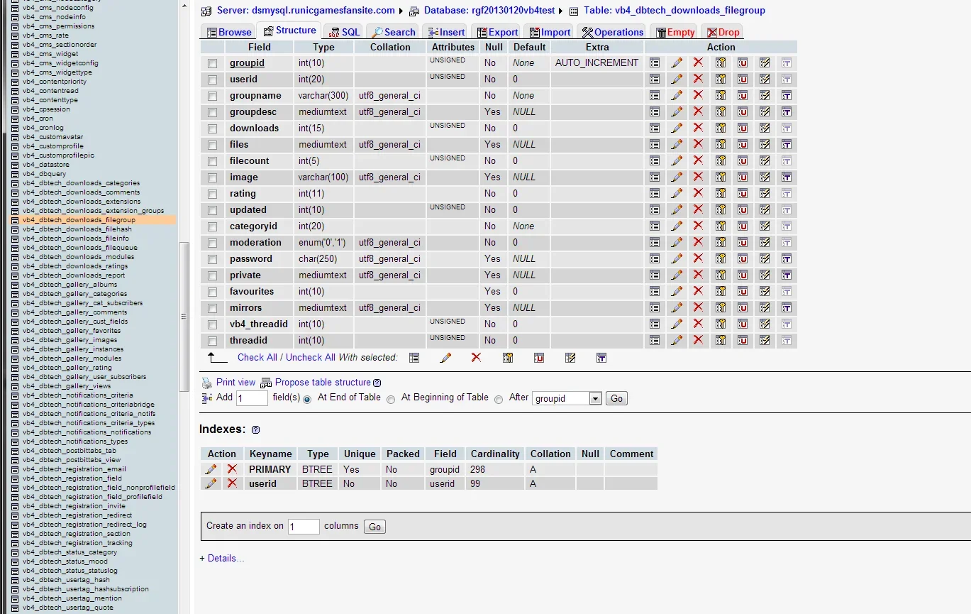Image resolution: width=971 pixels, height=614 pixels.
Task: Browse distinct values of updated field
Action: pyautogui.click(x=655, y=209)
